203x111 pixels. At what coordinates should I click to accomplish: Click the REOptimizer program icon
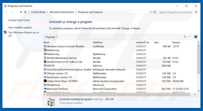point(45,85)
